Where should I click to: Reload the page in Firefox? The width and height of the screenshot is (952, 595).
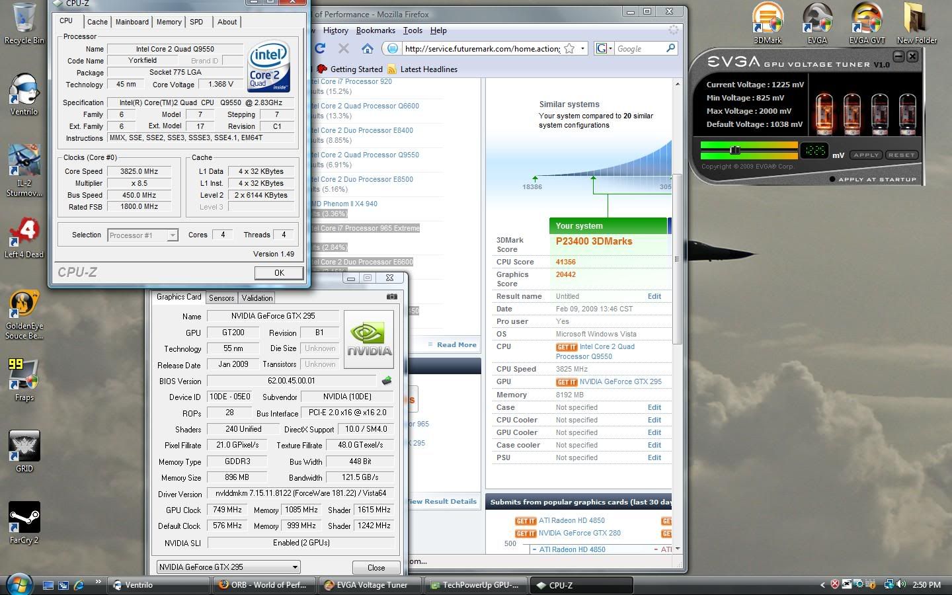(x=320, y=48)
